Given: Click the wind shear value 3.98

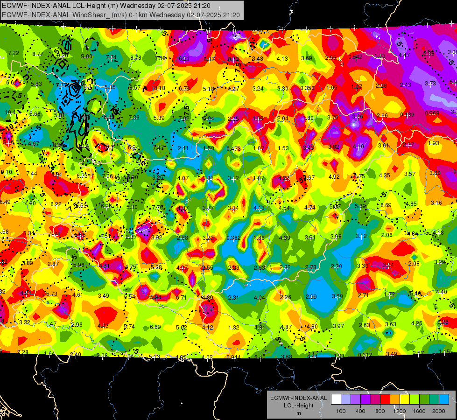Looking at the screenshot, I should (336, 237).
